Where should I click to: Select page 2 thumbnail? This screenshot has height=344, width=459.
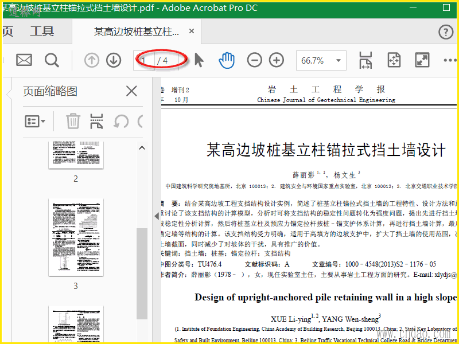tap(76, 155)
